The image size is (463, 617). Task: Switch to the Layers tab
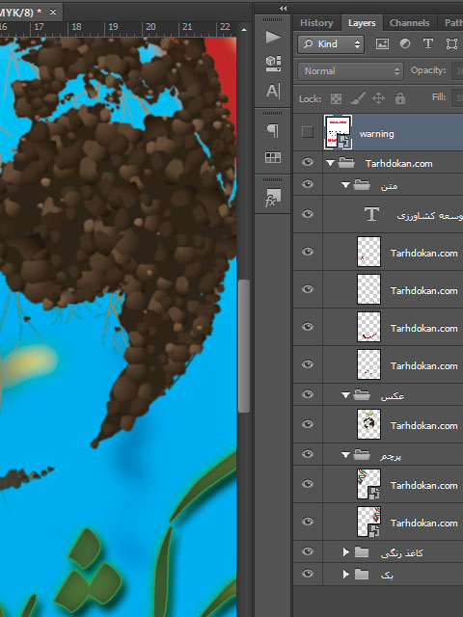click(x=362, y=23)
